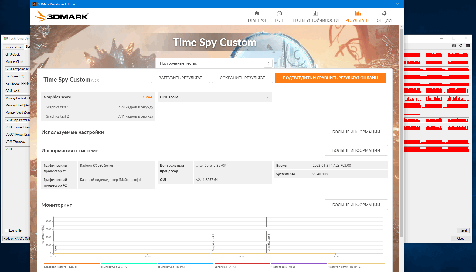Click БОЛЬШЕ ИНФОРМАЦИИ next to Мониторинг
This screenshot has height=272, width=476.
tap(356, 205)
